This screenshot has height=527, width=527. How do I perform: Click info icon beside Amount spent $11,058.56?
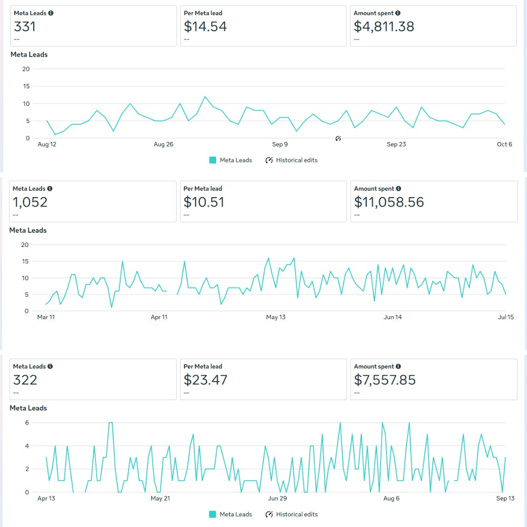coord(399,188)
